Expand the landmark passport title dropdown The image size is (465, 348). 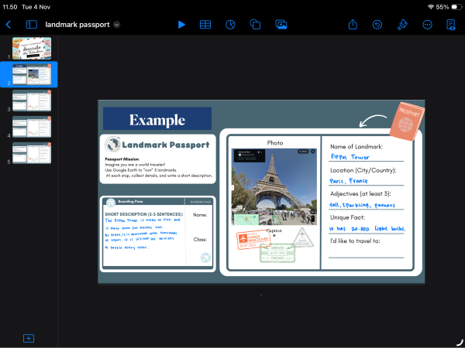point(117,25)
